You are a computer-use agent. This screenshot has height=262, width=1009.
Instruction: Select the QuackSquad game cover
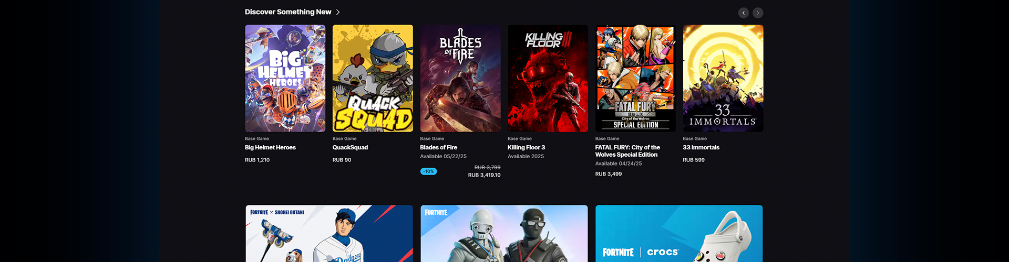pyautogui.click(x=373, y=78)
